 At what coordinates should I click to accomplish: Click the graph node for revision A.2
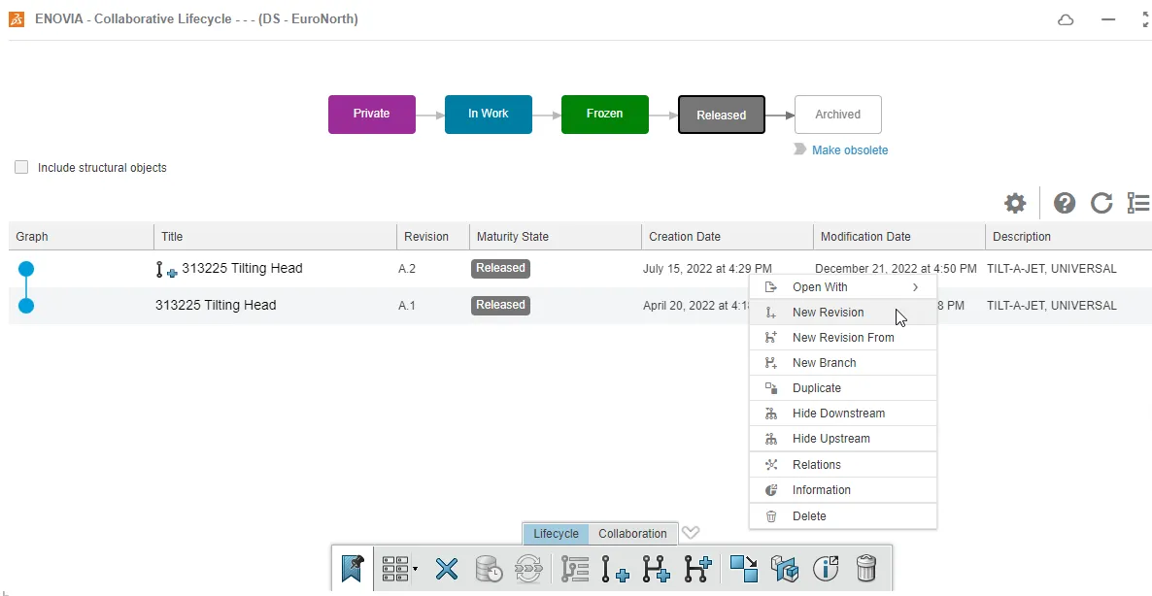click(x=25, y=268)
